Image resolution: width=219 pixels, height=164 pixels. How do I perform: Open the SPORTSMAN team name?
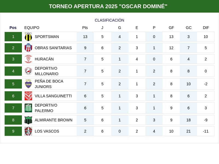pyautogui.click(x=47, y=37)
